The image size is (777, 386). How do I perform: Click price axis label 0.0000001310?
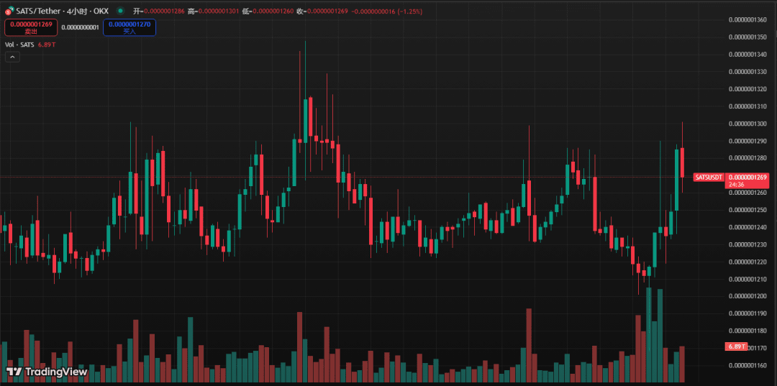[748, 106]
